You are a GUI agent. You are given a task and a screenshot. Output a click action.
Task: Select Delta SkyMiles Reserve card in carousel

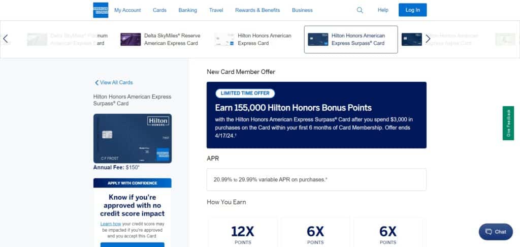tap(160, 39)
